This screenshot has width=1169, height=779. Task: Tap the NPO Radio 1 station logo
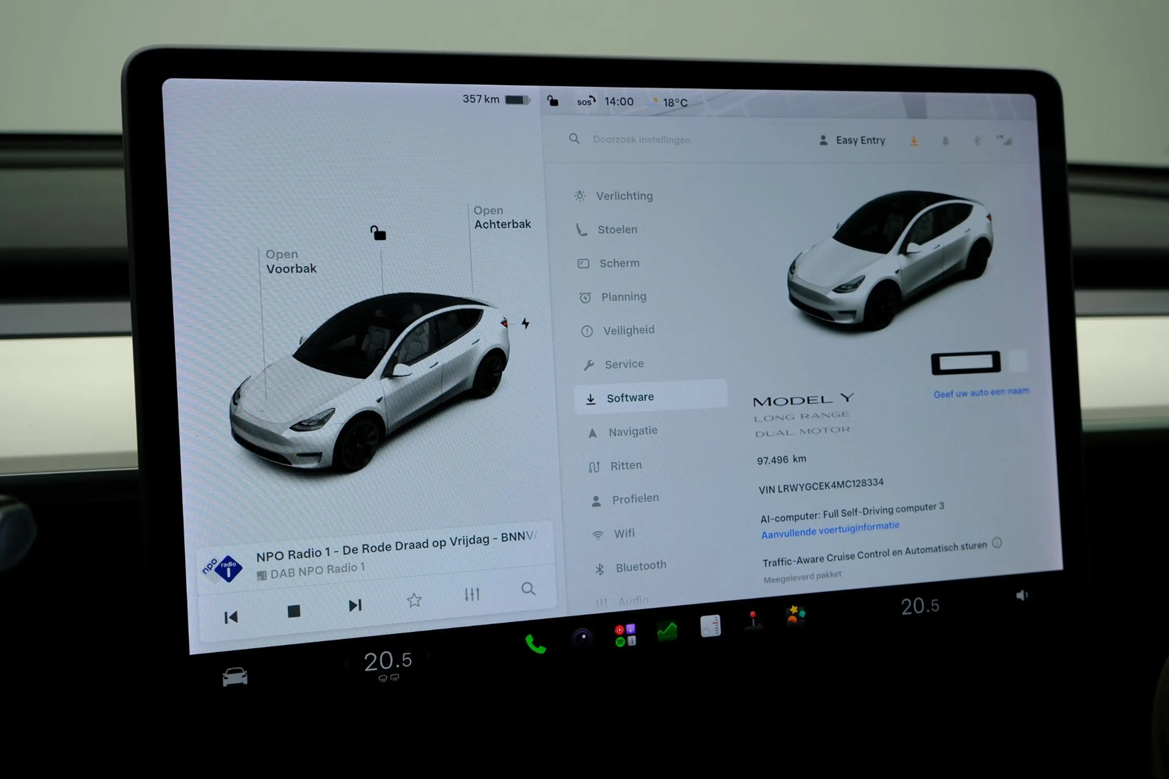(x=222, y=569)
